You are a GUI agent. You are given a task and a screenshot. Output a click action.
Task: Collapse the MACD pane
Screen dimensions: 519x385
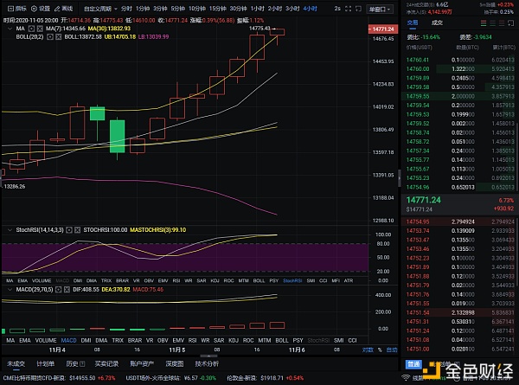[10, 289]
